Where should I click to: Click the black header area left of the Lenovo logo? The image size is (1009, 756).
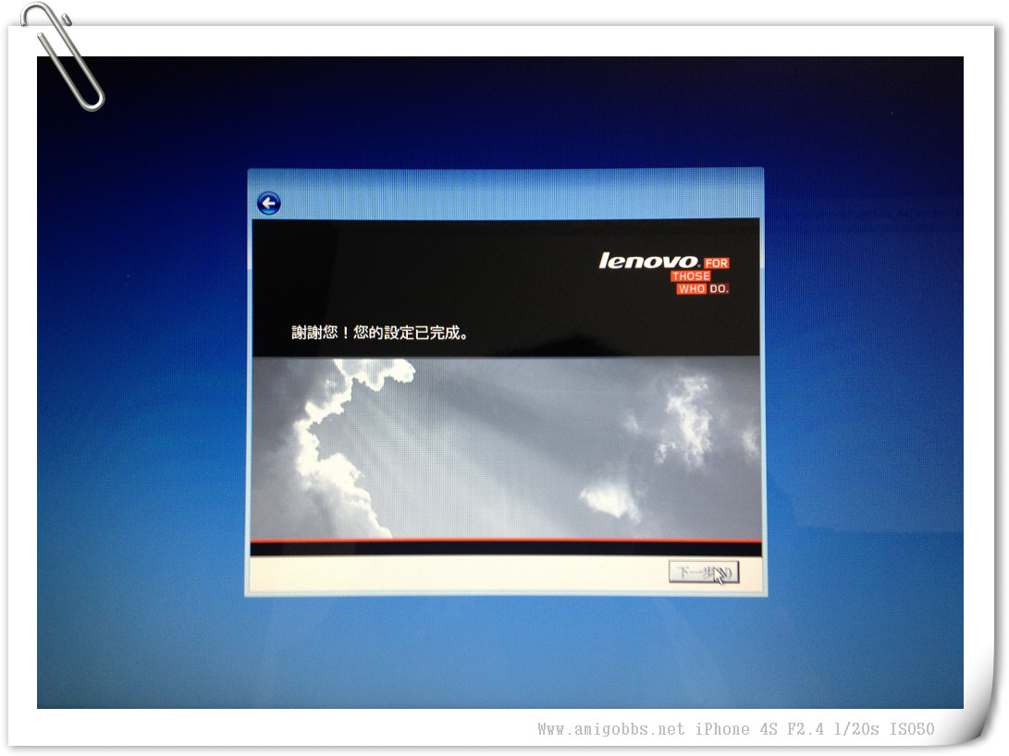pos(416,268)
